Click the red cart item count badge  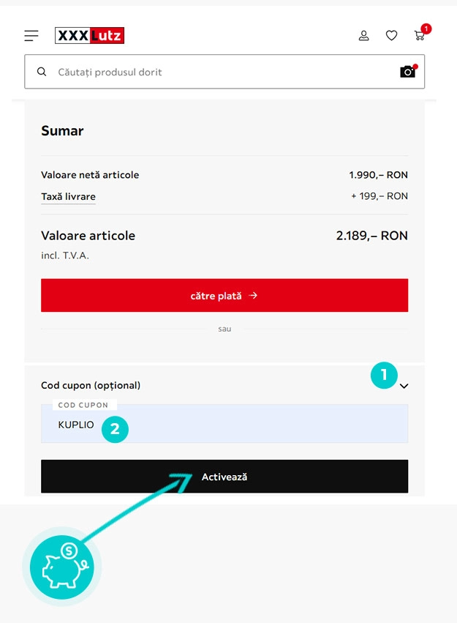(426, 29)
